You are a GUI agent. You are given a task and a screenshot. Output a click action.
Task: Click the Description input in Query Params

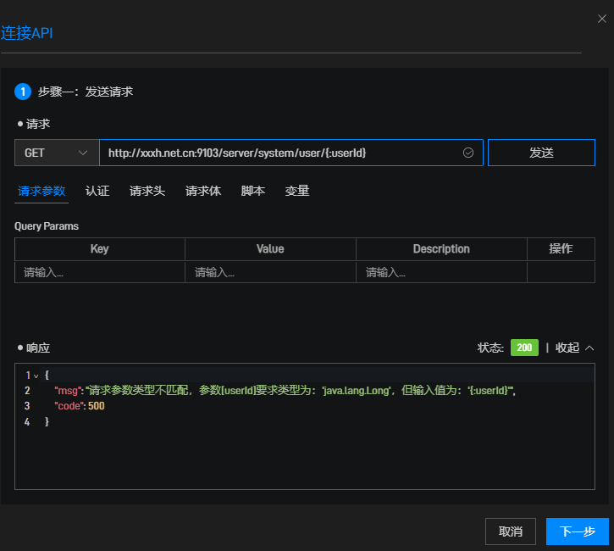click(x=441, y=272)
